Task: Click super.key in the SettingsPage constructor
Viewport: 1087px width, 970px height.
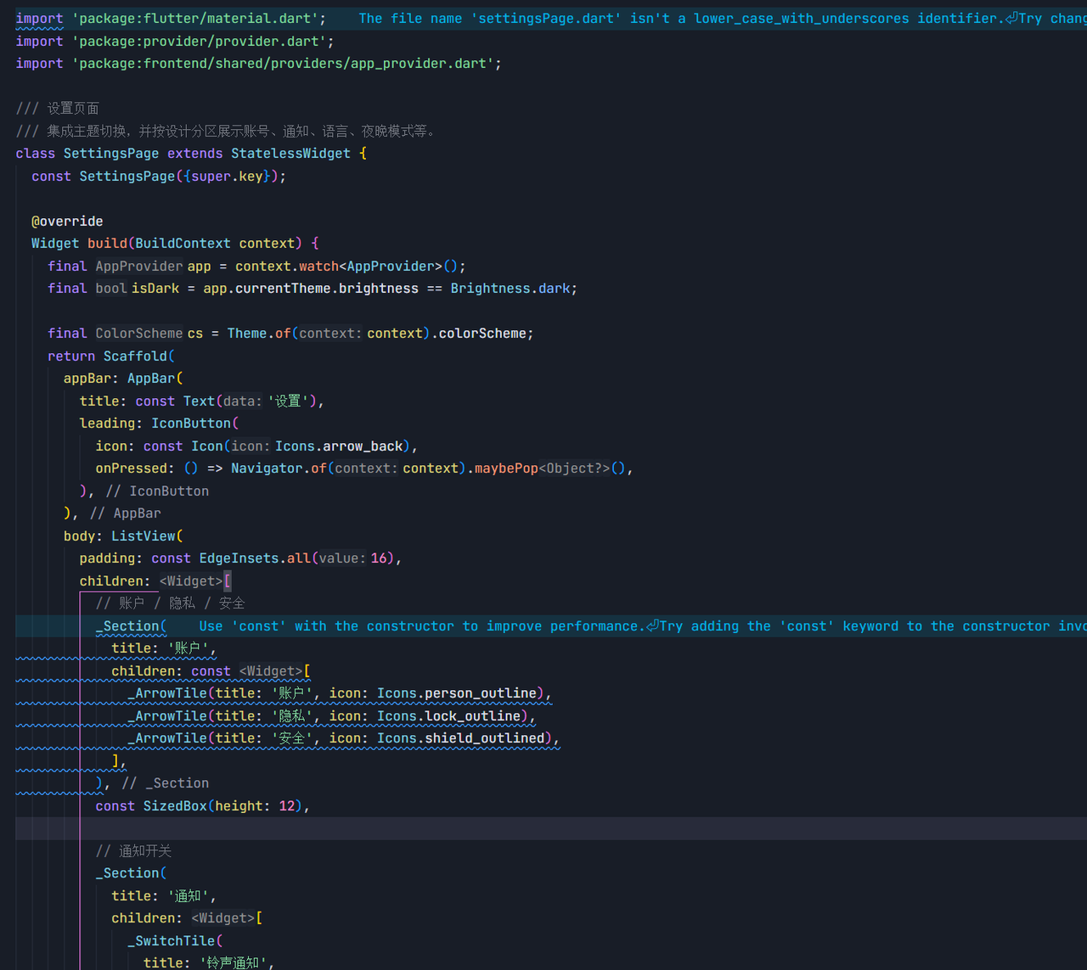Action: [227, 176]
